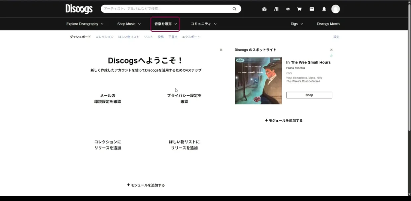Viewport: 411px width, 201px height.
Task: Expand the Digs dropdown menu
Action: [x=297, y=24]
